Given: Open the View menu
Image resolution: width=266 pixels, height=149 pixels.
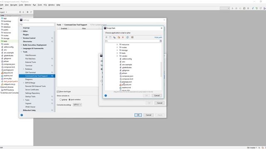Looking at the screenshot, I should click(x=7, y=5).
